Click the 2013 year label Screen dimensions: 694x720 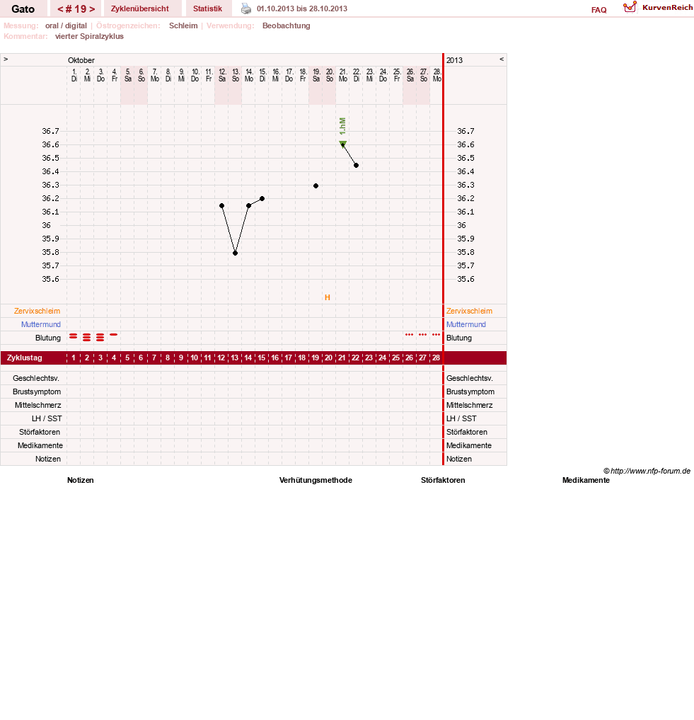point(454,60)
